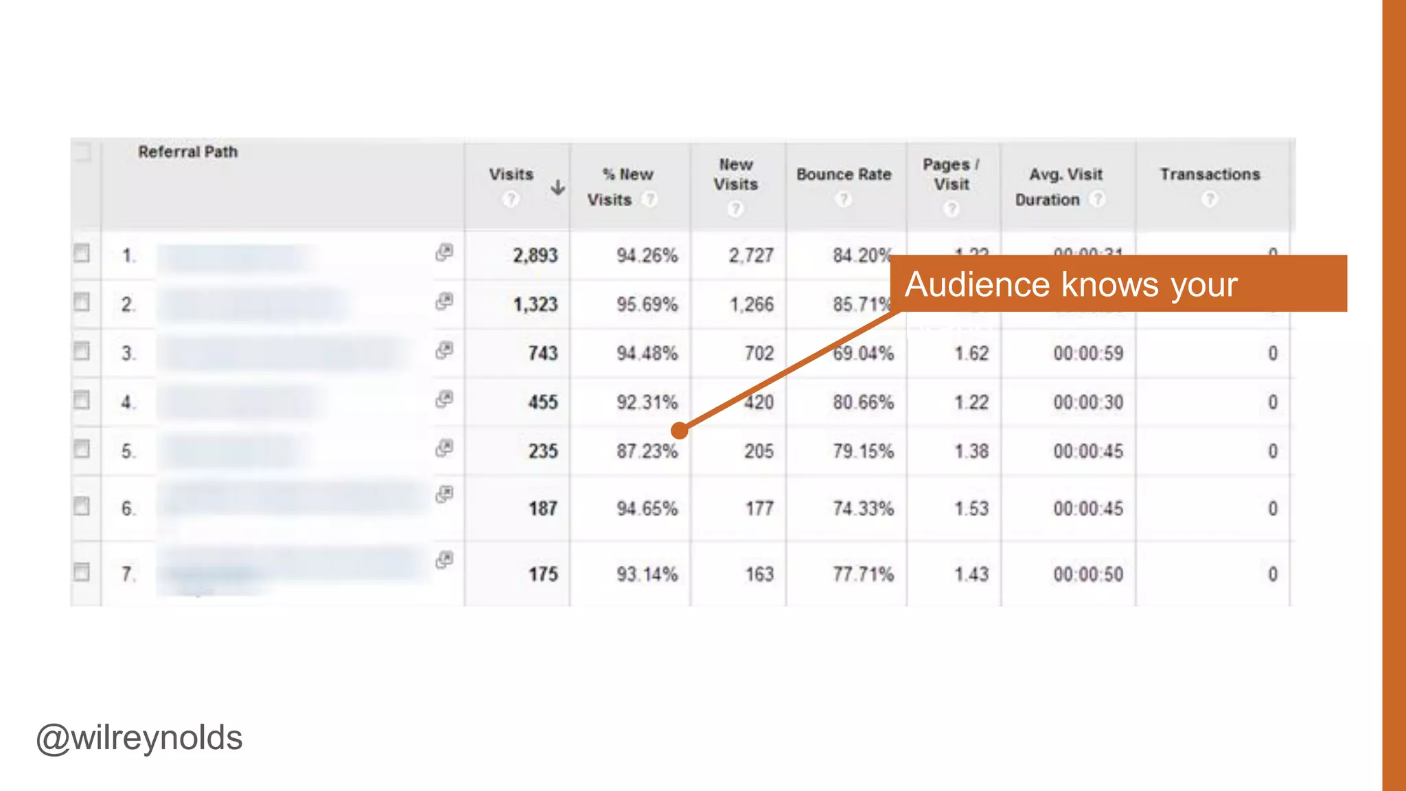Open blurred referral path in row 1

(x=235, y=257)
